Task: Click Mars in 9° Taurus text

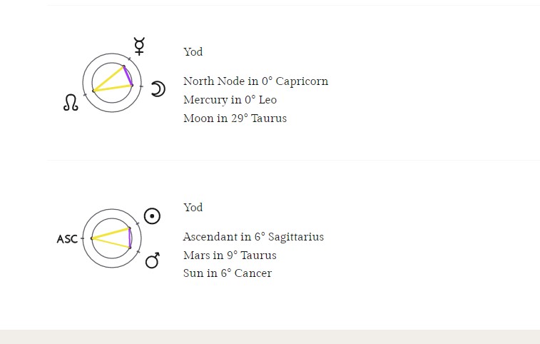Action: (x=230, y=256)
